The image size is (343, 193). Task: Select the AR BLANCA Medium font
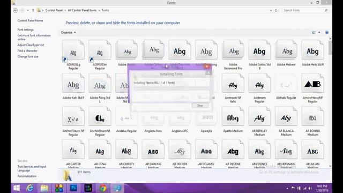point(286,116)
